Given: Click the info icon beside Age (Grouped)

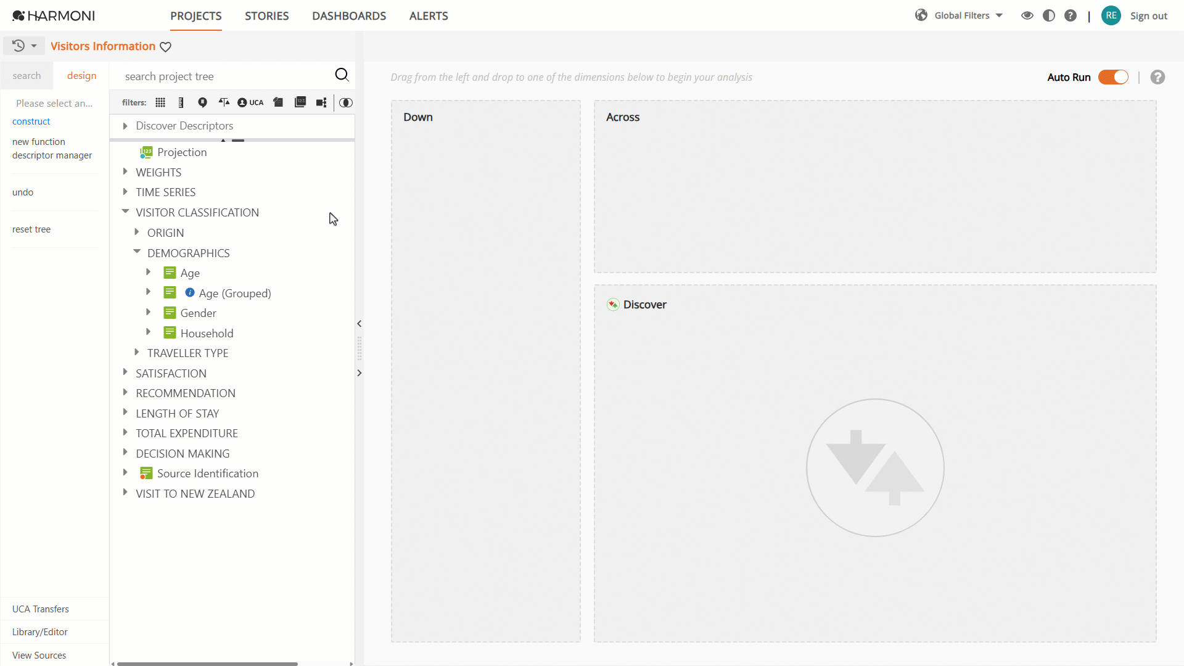Looking at the screenshot, I should (190, 292).
